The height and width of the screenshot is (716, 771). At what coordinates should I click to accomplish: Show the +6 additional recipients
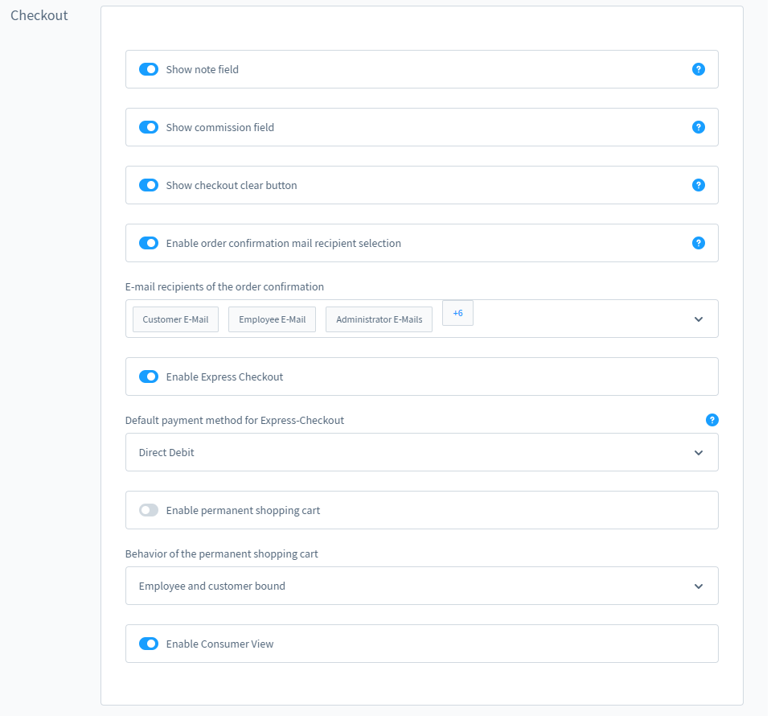coord(457,313)
